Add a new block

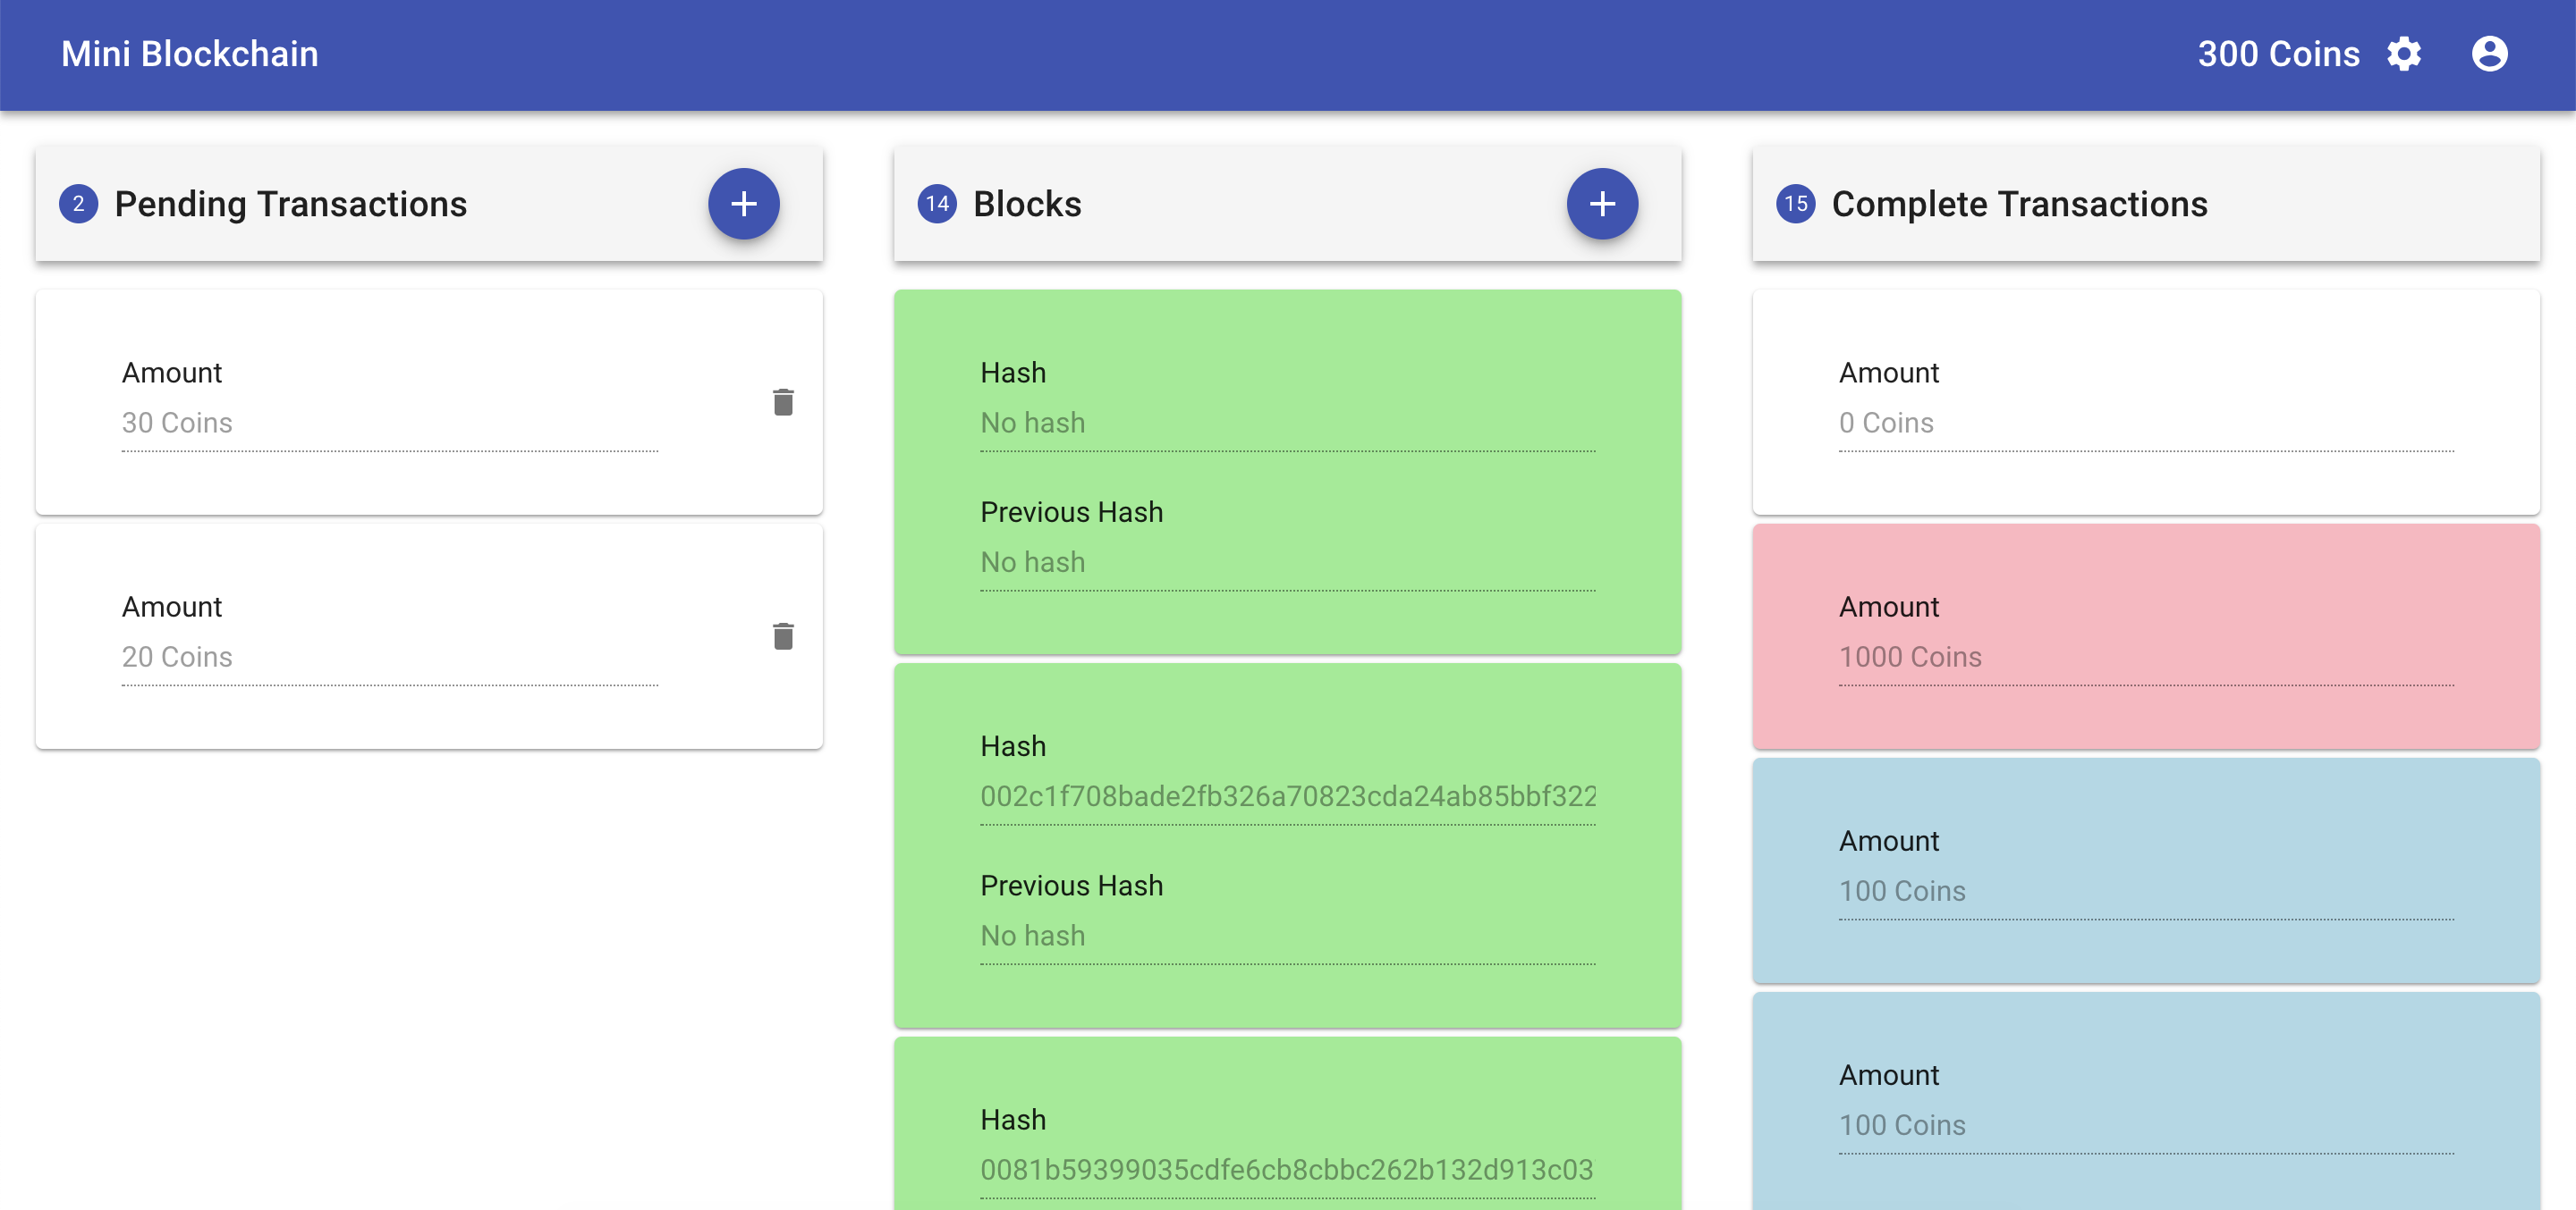(x=1601, y=204)
